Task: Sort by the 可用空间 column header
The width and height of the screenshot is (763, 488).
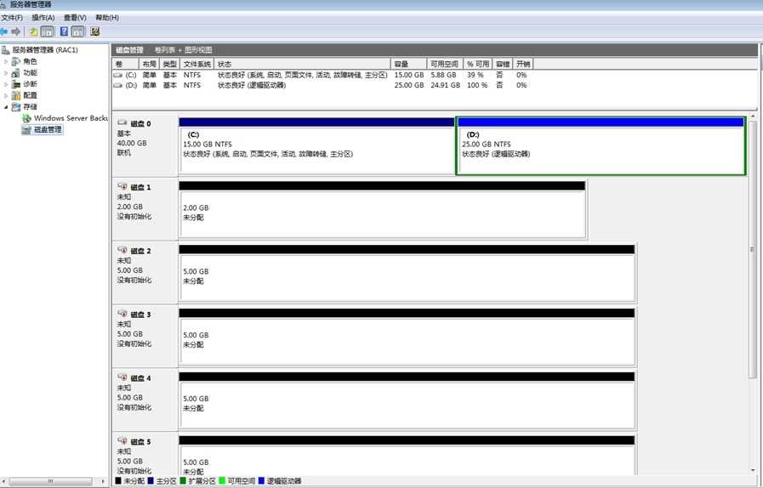Action: (x=445, y=65)
